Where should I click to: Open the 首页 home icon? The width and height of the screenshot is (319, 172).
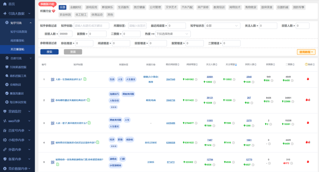(x=5, y=4)
